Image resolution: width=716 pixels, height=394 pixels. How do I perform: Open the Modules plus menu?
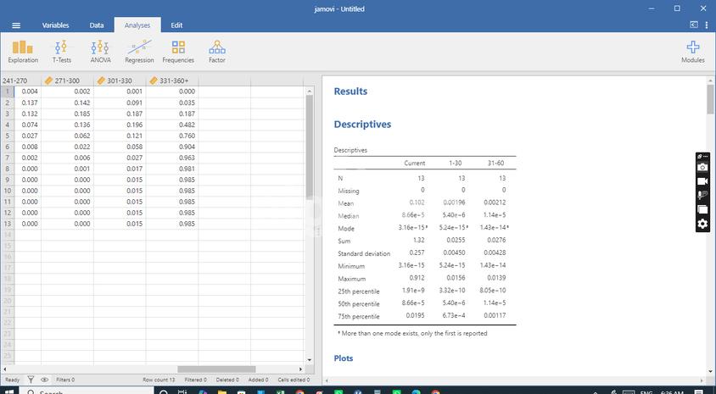[693, 51]
